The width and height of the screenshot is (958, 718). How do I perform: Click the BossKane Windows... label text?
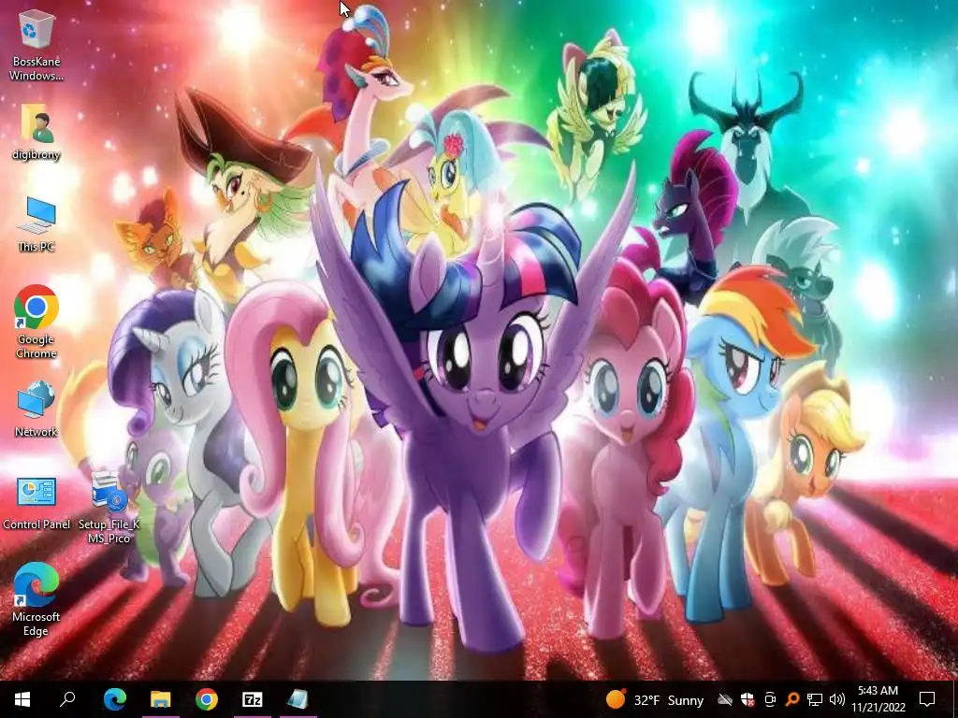coord(36,68)
